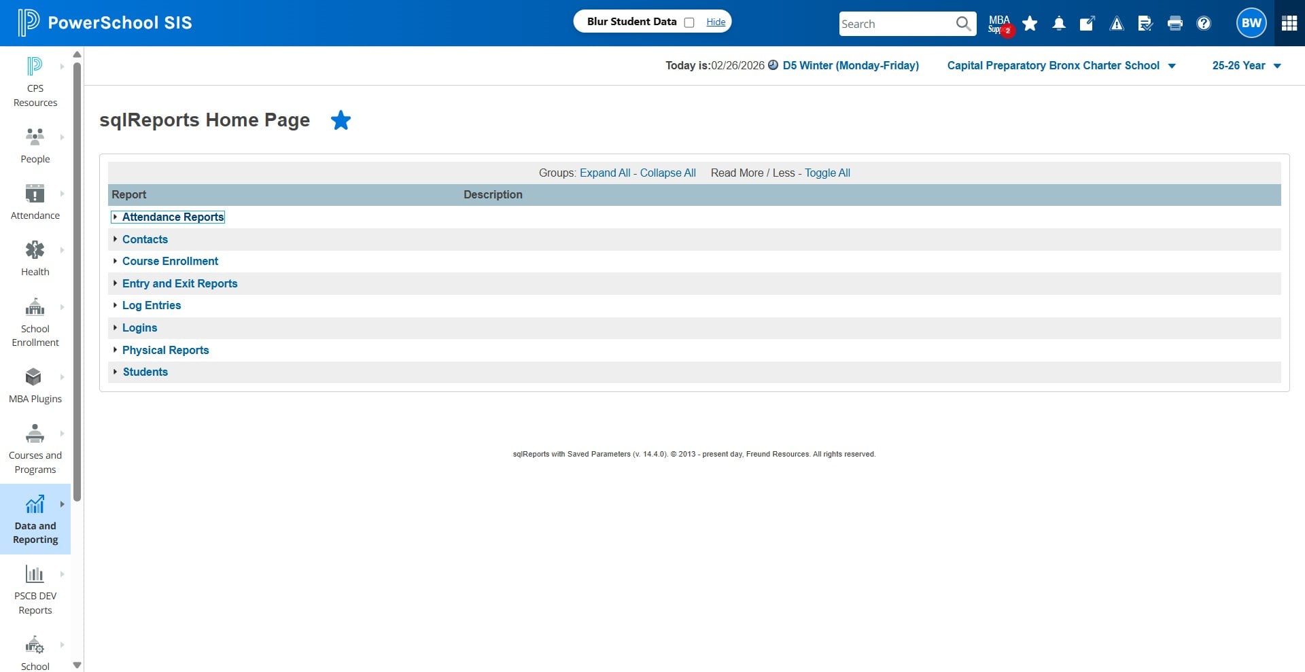
Task: Click sidebar scroll down arrow
Action: [x=77, y=665]
